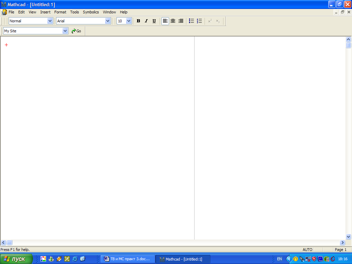Screen dimensions: 352x264
Task: Click the red shield tray icon
Action: coord(314,259)
